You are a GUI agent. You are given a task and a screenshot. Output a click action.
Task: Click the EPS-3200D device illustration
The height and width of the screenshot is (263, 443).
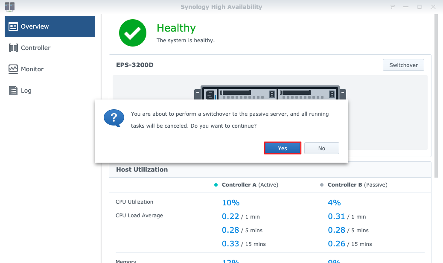[x=270, y=92]
